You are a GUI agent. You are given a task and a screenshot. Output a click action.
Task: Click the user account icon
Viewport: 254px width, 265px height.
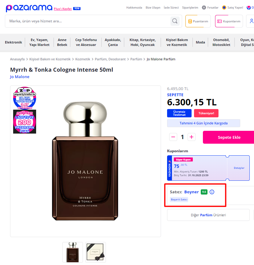pos(252,21)
